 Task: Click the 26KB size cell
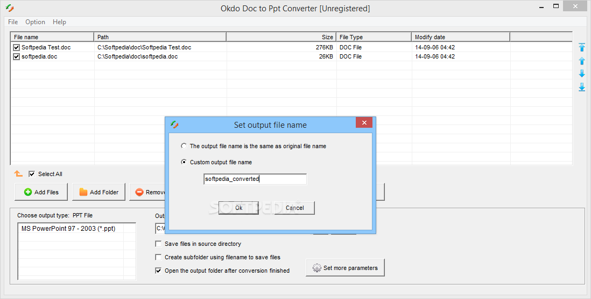(326, 56)
